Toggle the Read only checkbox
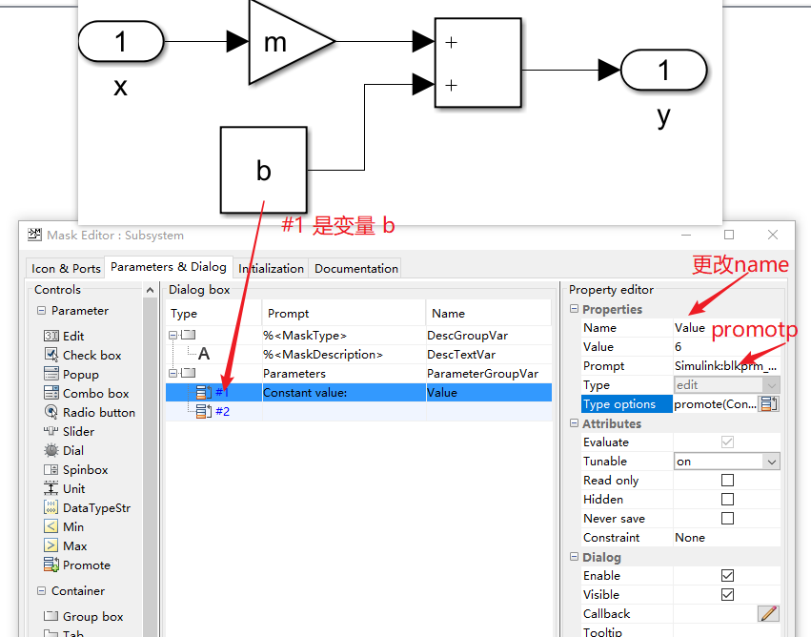The height and width of the screenshot is (637, 811). (x=727, y=481)
